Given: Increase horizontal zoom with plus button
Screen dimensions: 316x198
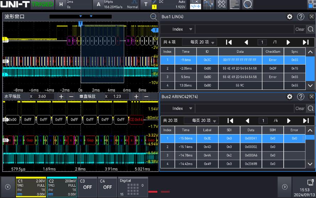Looking at the screenshot, I should [61, 96].
